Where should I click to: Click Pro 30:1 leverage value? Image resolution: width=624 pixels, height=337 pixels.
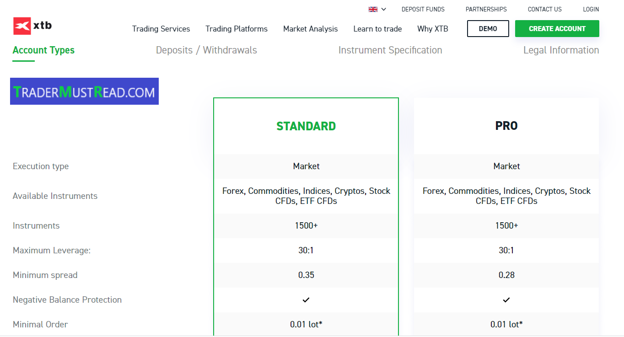506,251
